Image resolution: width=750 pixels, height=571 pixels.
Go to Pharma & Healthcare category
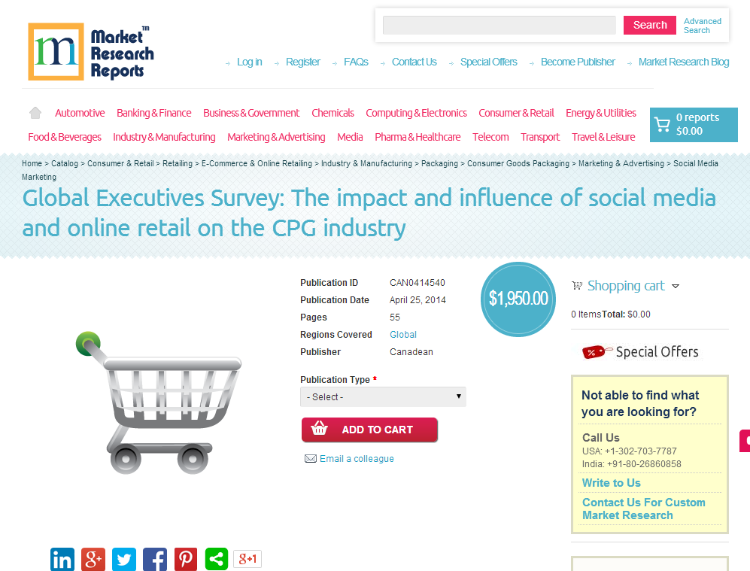(x=418, y=137)
